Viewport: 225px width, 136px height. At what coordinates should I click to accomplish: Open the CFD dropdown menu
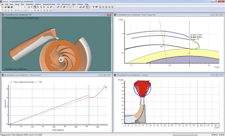tap(58, 4)
